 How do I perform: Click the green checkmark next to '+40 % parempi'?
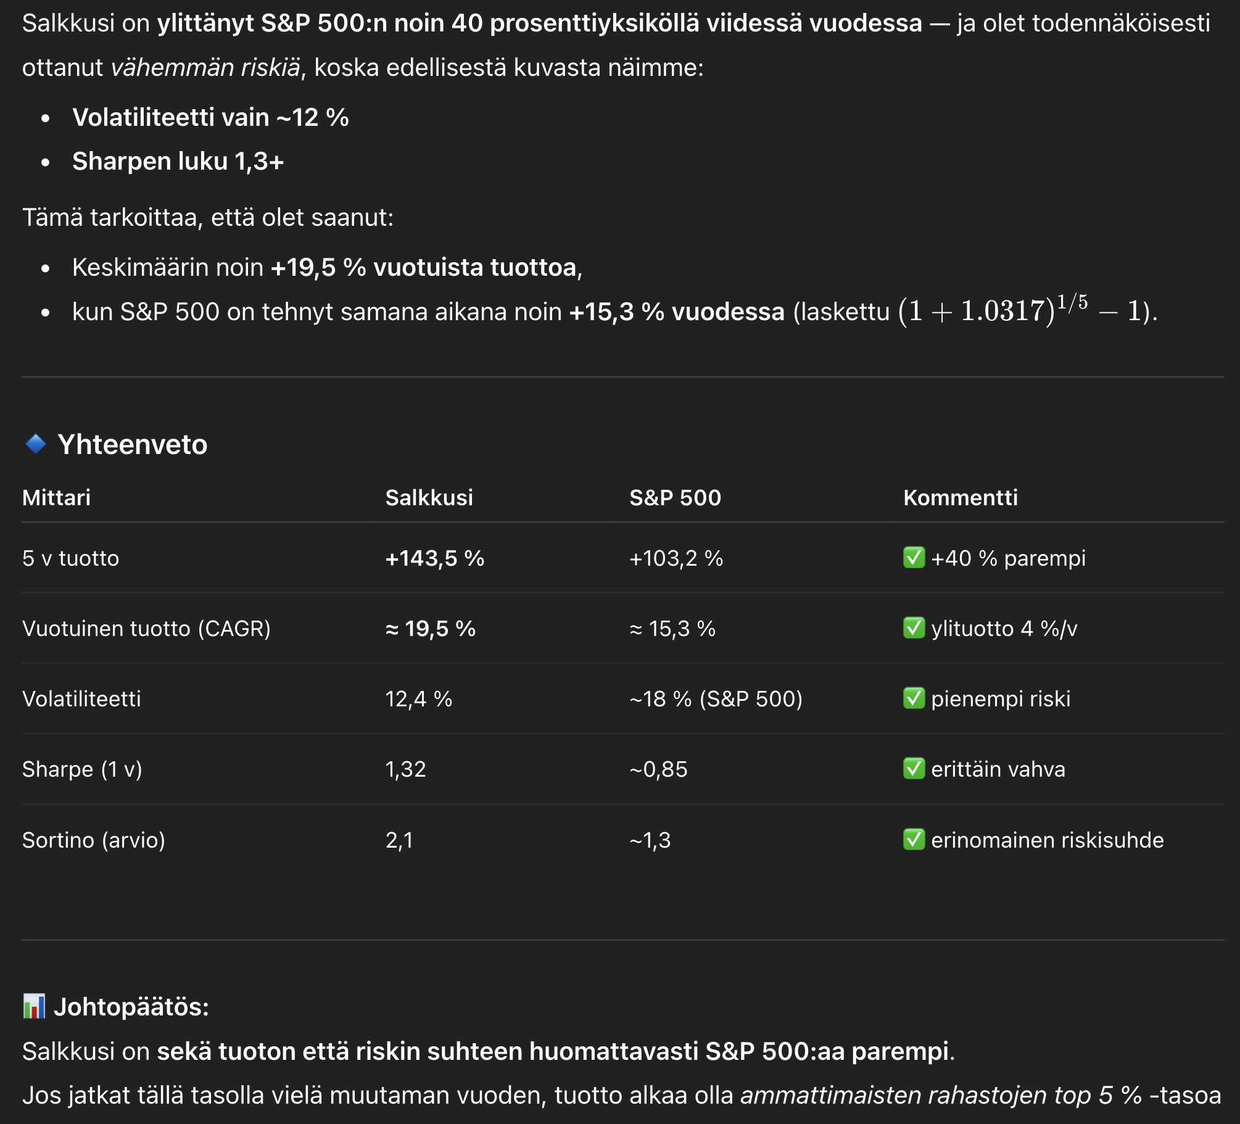pyautogui.click(x=914, y=558)
